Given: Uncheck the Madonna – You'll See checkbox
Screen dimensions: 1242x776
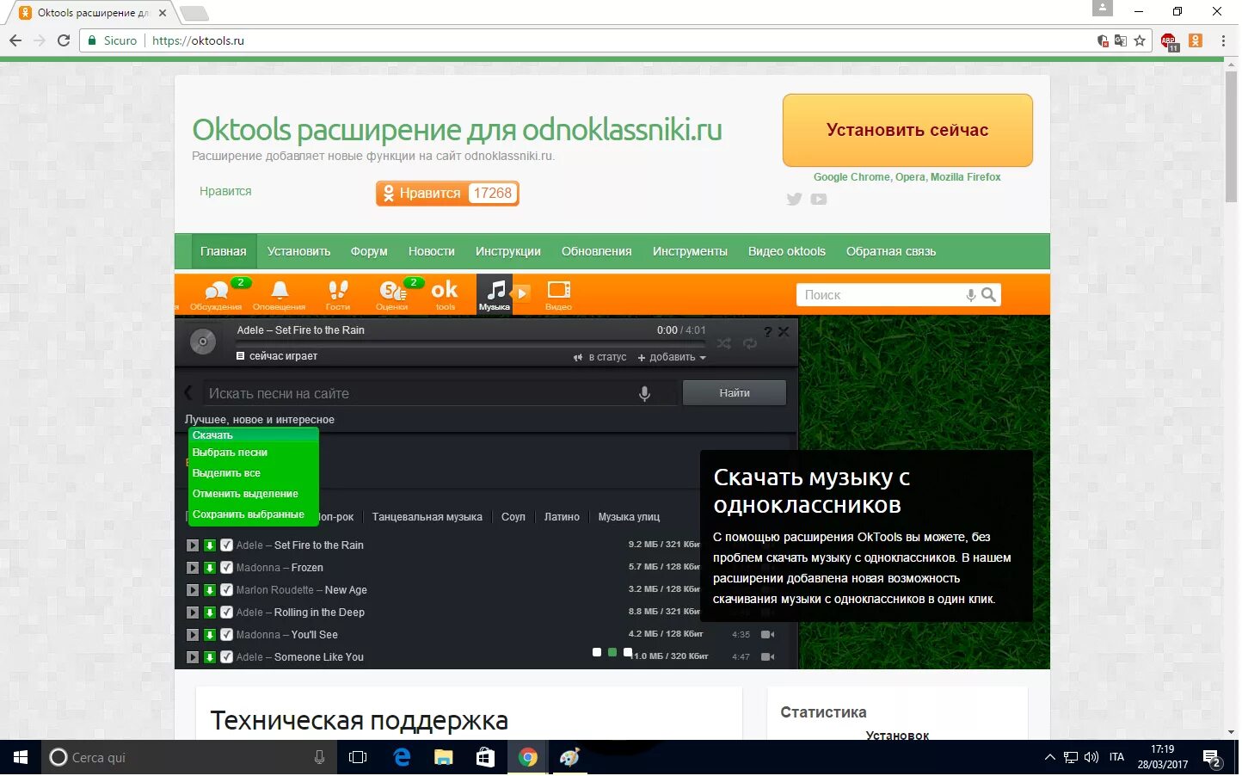Looking at the screenshot, I should coord(227,636).
